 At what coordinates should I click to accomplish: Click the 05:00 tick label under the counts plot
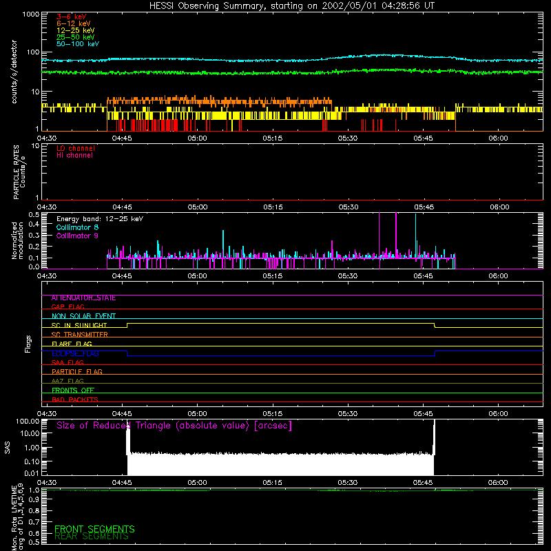pos(197,138)
